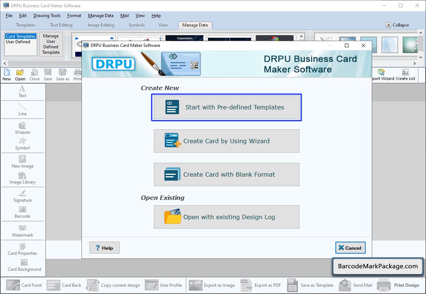
Task: Open the View menu
Action: pyautogui.click(x=140, y=16)
